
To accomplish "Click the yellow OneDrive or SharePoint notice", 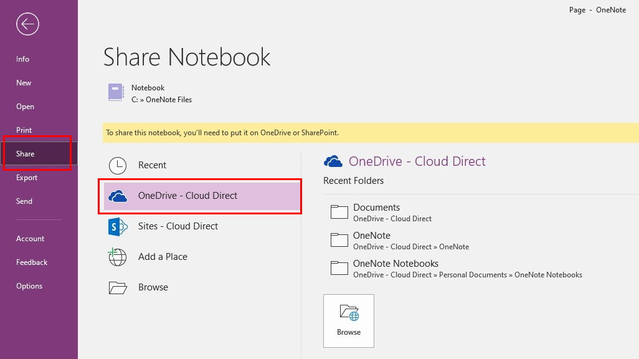I will 371,133.
